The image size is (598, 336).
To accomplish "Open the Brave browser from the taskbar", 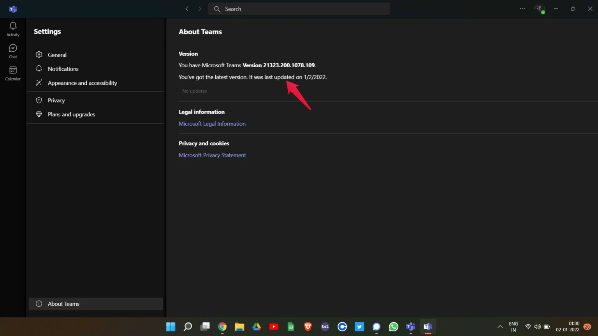I will pyautogui.click(x=308, y=327).
